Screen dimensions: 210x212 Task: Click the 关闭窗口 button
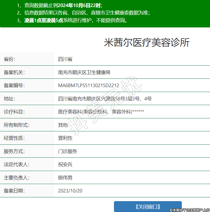click(x=148, y=207)
